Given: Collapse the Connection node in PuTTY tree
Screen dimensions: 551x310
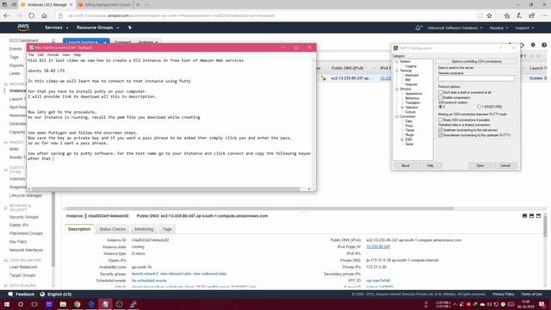Looking at the screenshot, I should 397,116.
